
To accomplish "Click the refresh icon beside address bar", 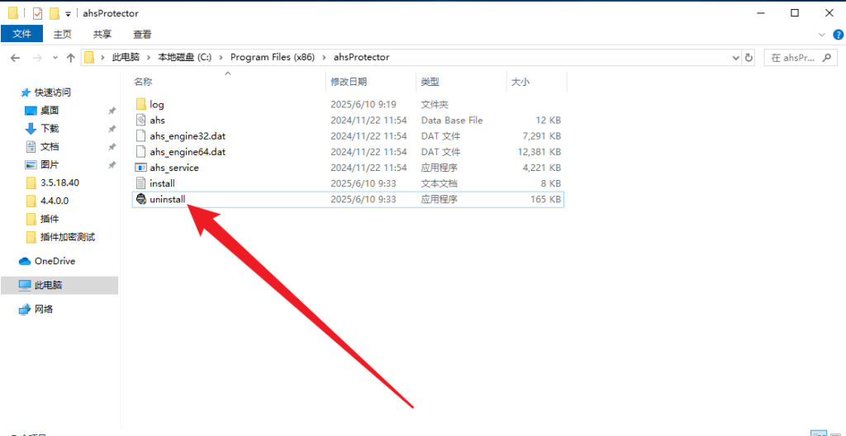I will tap(749, 58).
